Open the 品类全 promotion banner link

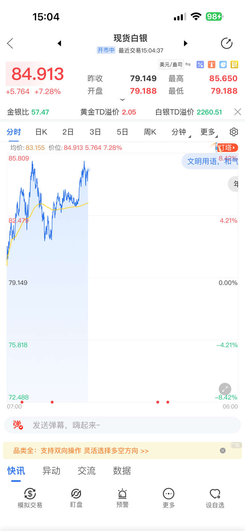81,451
